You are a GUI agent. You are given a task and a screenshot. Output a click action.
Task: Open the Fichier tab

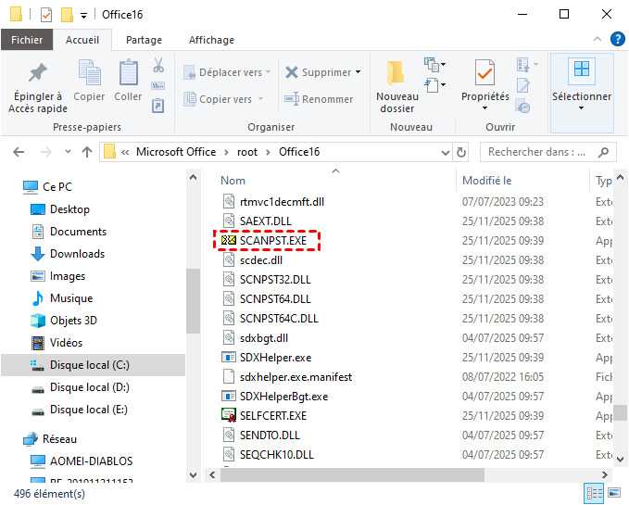pos(27,40)
